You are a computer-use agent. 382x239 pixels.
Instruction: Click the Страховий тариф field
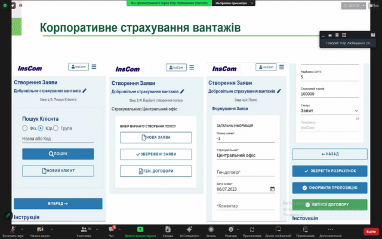[329, 94]
